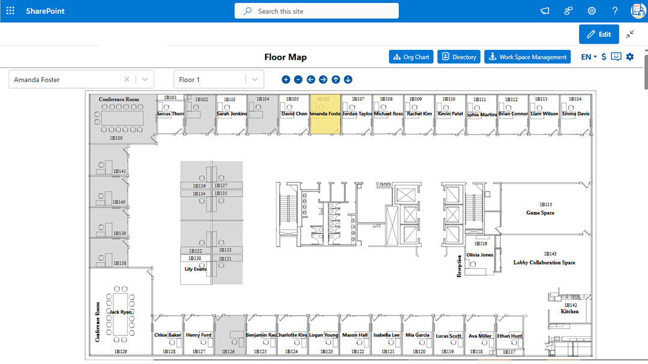
Task: Go to SharePoint home via top bar
Action: click(x=45, y=10)
